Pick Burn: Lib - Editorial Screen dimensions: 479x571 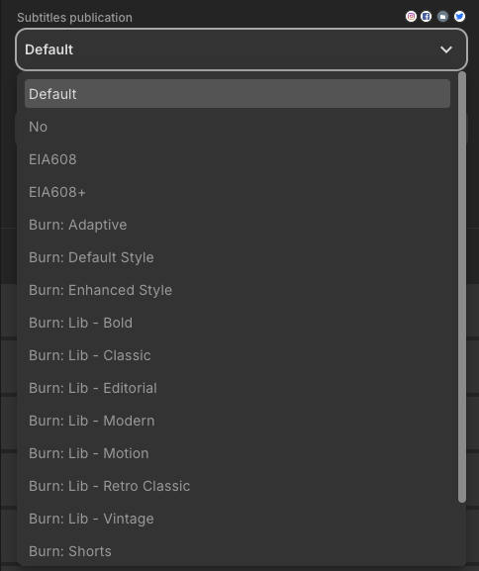point(238,388)
